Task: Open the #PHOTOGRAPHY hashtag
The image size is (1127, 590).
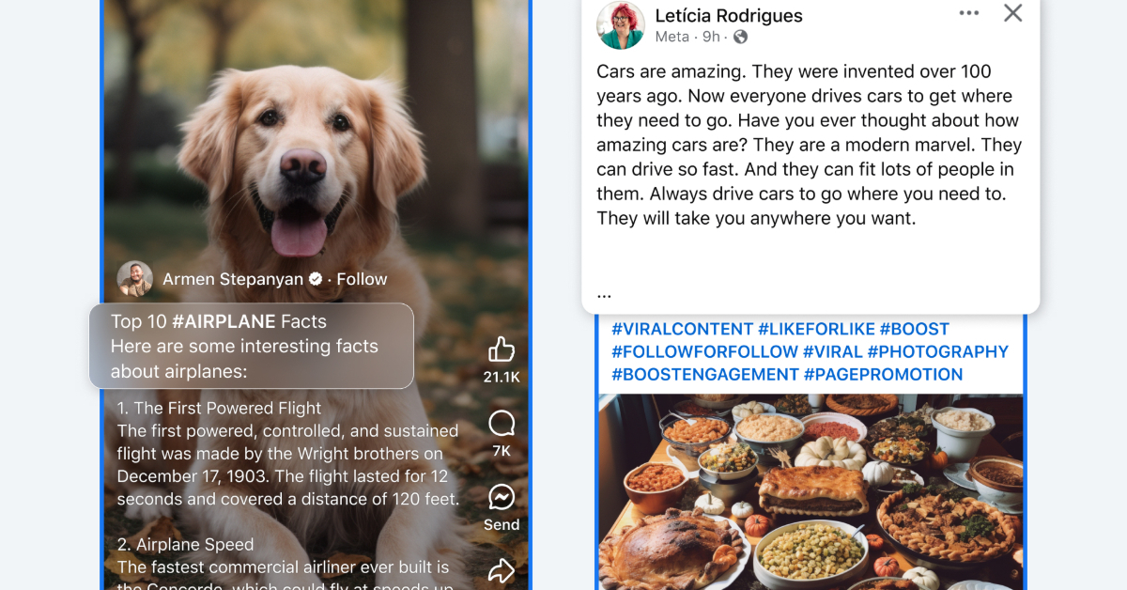Action: click(938, 351)
